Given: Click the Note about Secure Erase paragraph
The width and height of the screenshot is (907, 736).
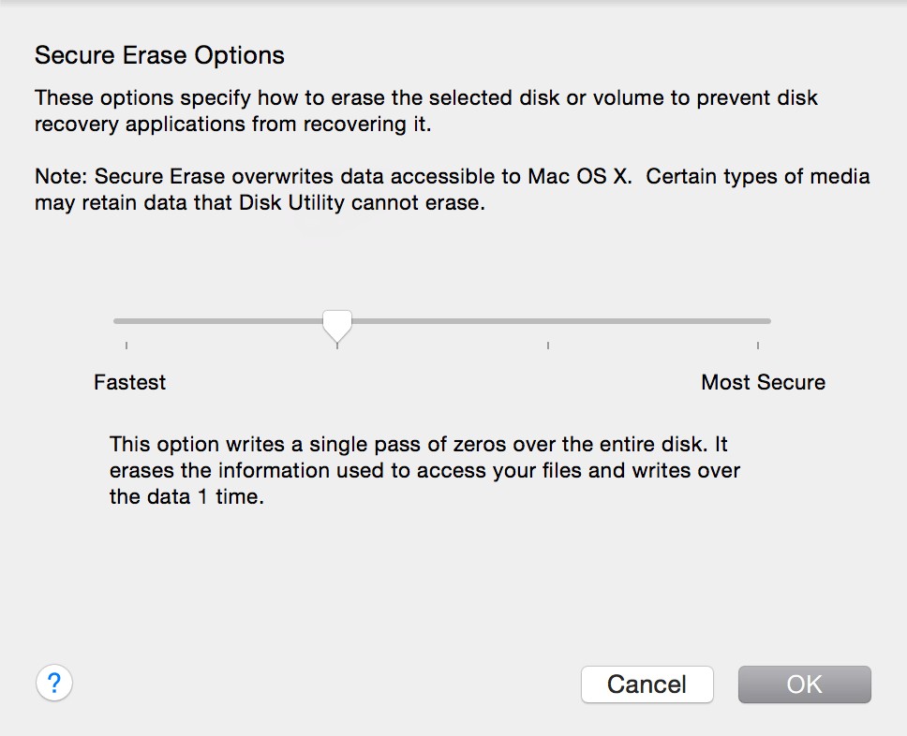Looking at the screenshot, I should (453, 190).
